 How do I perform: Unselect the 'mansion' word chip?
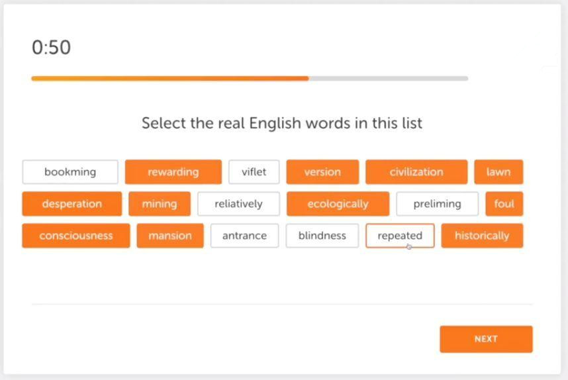pos(170,236)
